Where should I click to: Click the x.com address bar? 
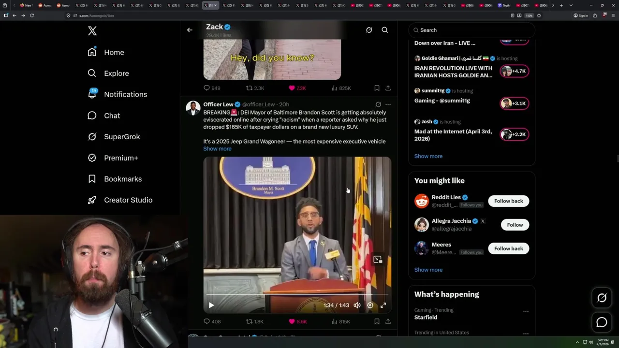[287, 15]
